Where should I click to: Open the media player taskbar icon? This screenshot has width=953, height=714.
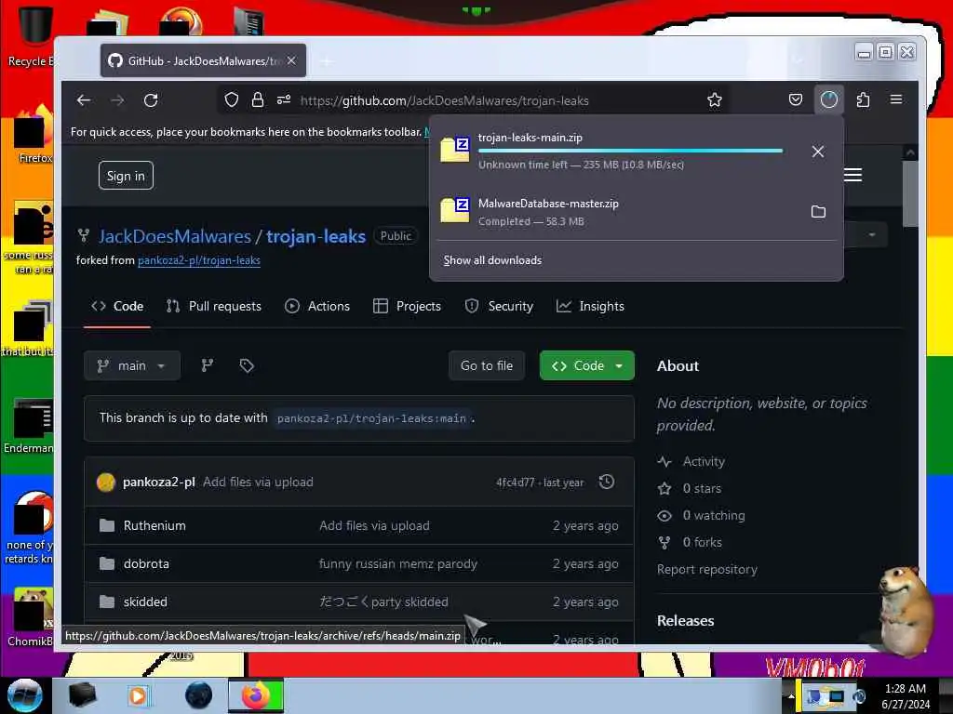[138, 695]
